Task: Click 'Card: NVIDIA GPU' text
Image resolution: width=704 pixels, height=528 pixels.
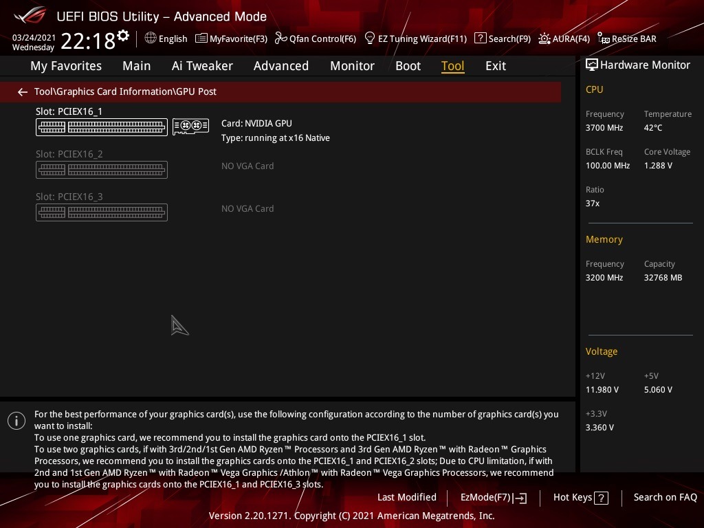Action: coord(256,124)
